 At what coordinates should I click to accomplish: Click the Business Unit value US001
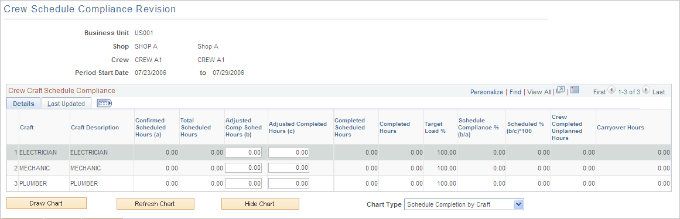point(144,33)
